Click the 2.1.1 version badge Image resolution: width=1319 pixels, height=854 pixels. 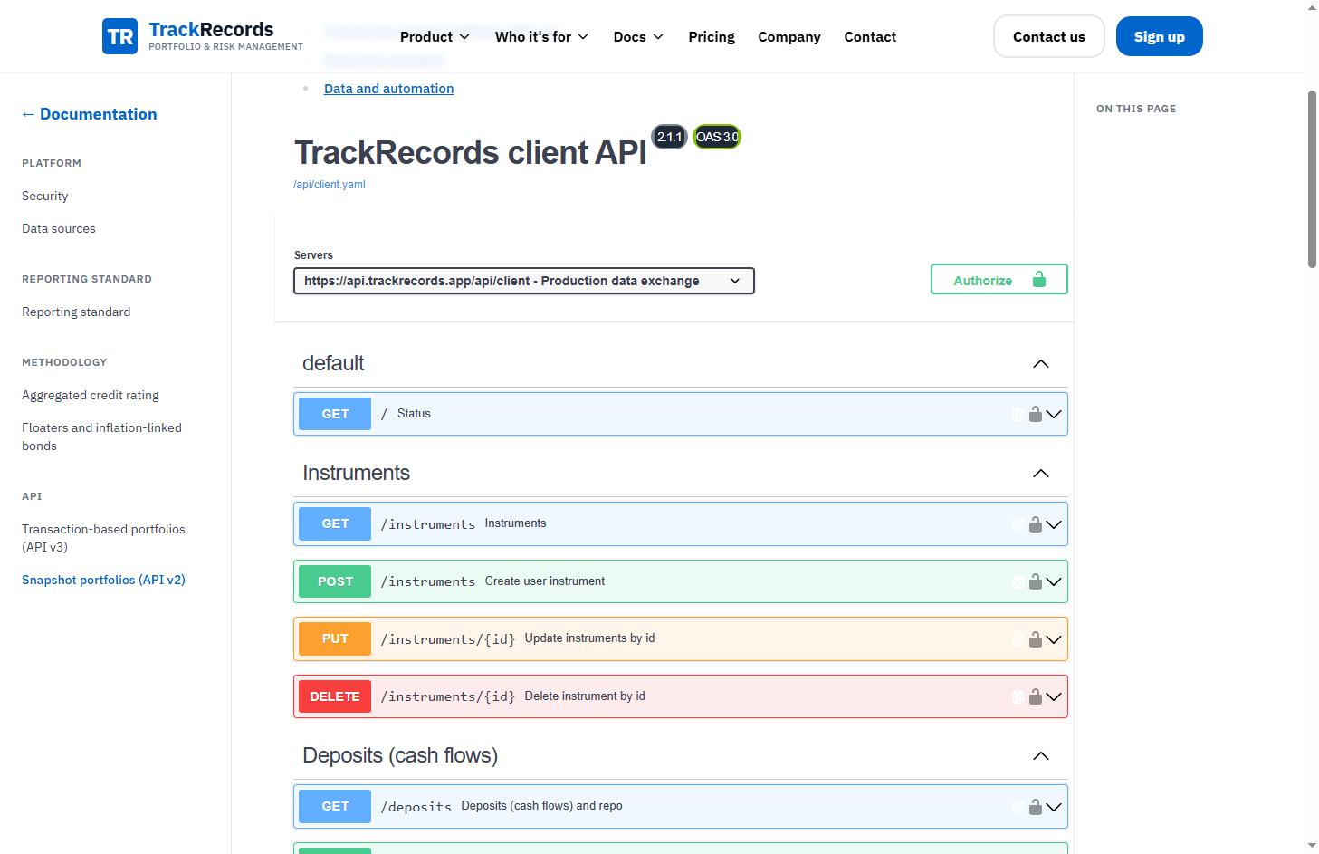[x=670, y=137]
